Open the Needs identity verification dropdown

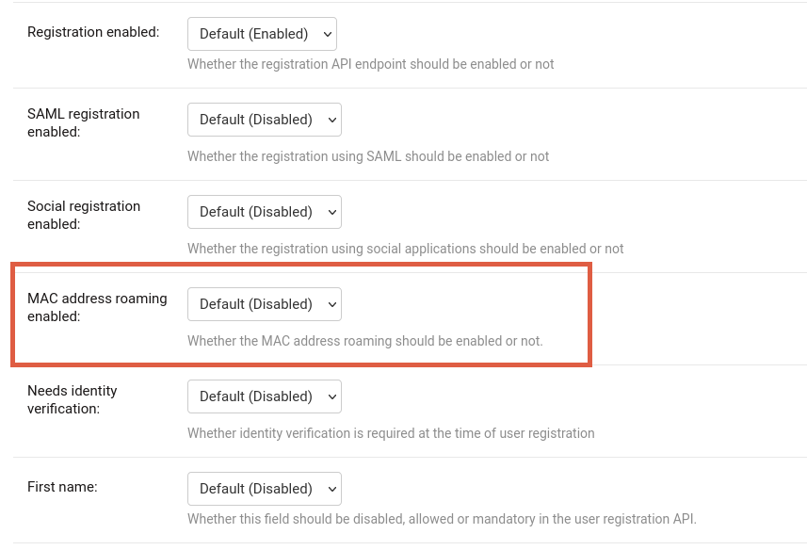point(264,396)
